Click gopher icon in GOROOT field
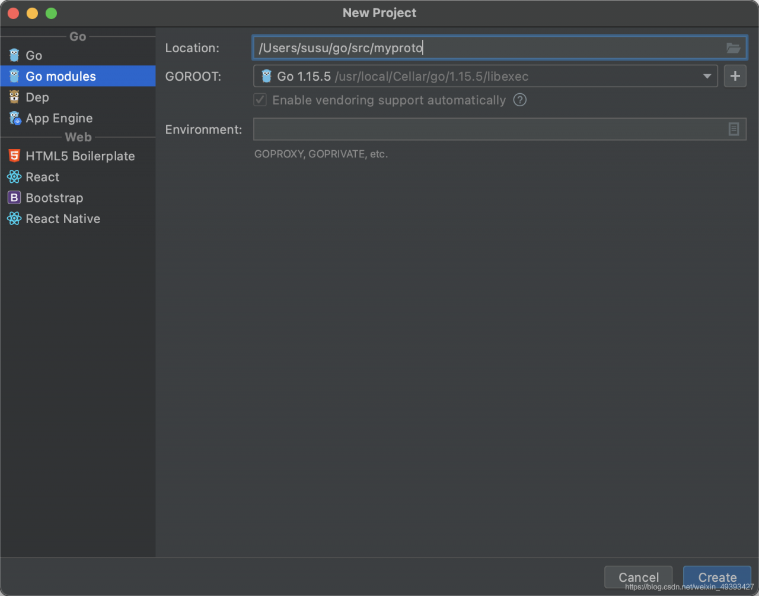Viewport: 759px width, 596px height. coord(267,76)
